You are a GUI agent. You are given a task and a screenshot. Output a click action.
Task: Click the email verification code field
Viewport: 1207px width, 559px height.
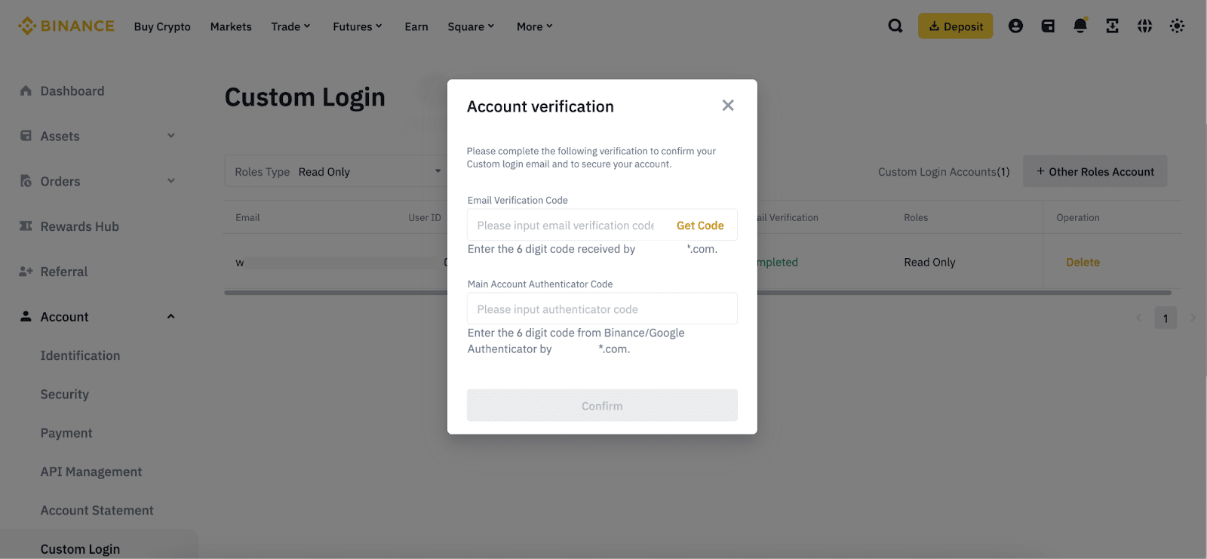coord(566,226)
